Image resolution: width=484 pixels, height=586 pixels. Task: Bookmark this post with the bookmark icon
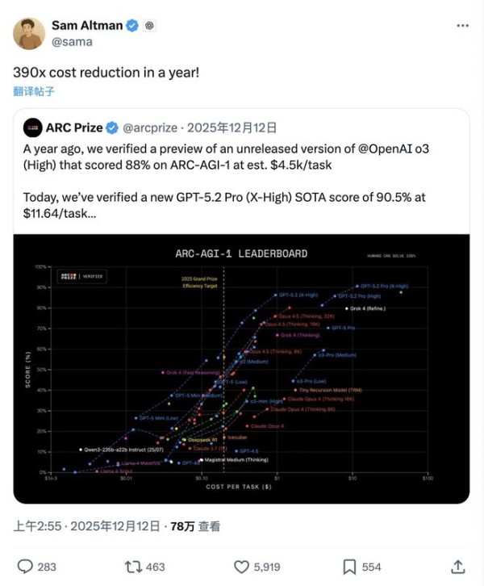pyautogui.click(x=350, y=567)
